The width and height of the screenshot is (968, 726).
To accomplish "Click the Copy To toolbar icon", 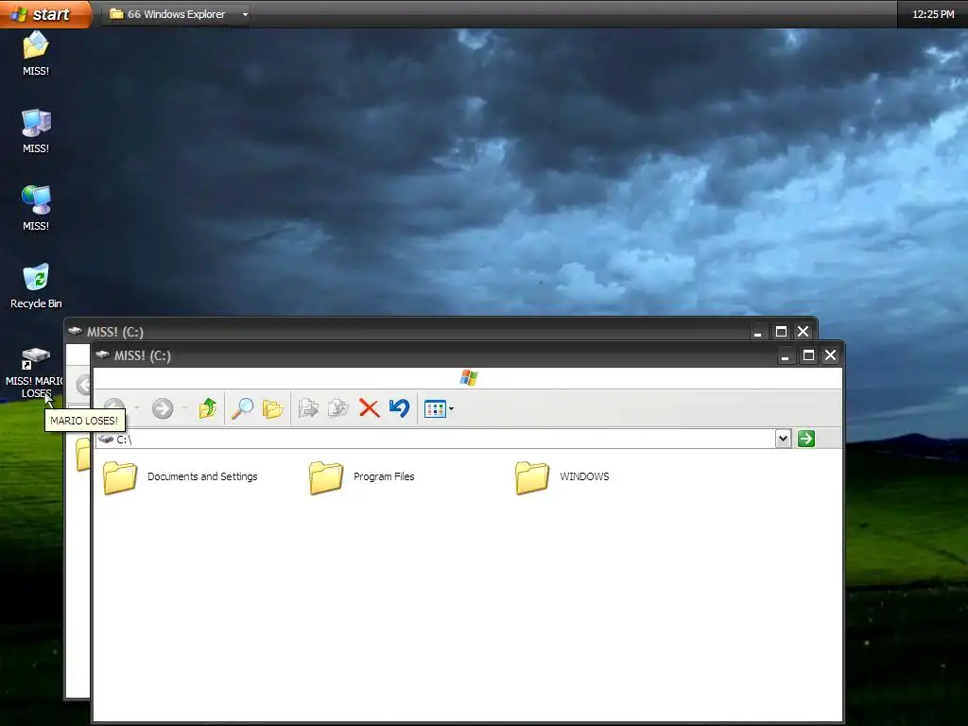I will [x=337, y=408].
